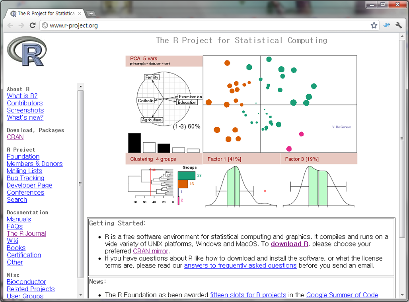Click the download R link
The image size is (409, 302).
tap(290, 244)
